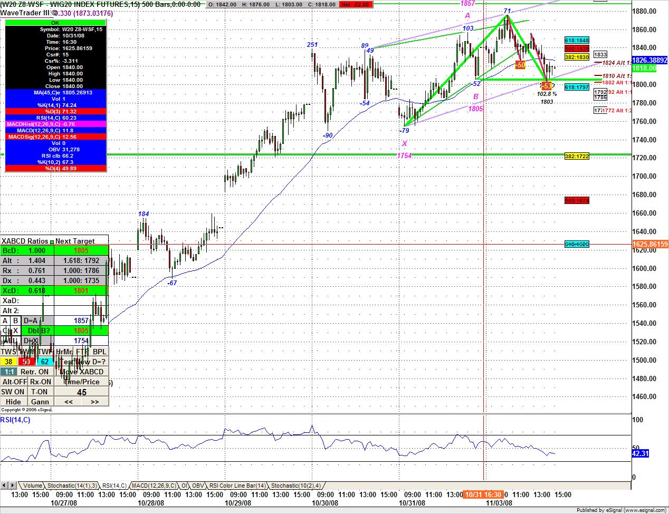This screenshot has width=669, height=514.
Task: Switch to the Volume study tab
Action: click(x=32, y=486)
